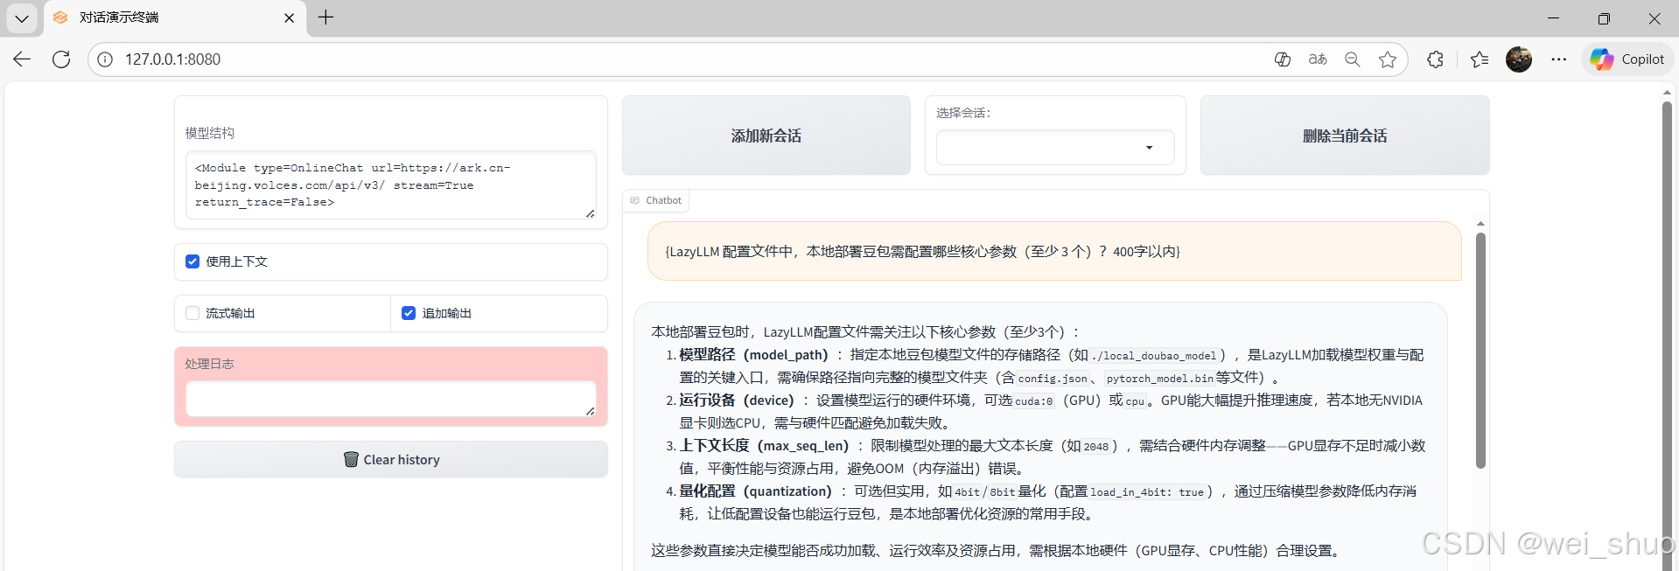The width and height of the screenshot is (1679, 571).
Task: Go back to previous page
Action: 22,59
